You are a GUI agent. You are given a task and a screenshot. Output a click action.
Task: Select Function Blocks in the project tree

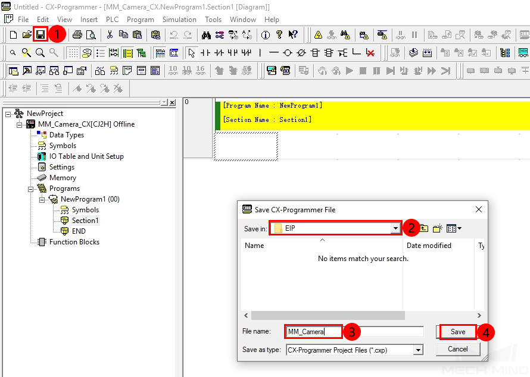74,242
